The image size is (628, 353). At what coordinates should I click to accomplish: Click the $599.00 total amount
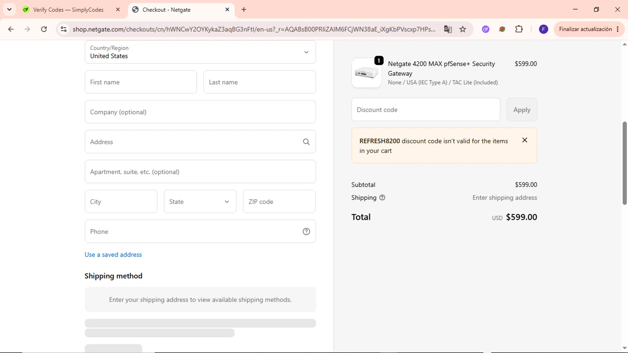(x=521, y=217)
